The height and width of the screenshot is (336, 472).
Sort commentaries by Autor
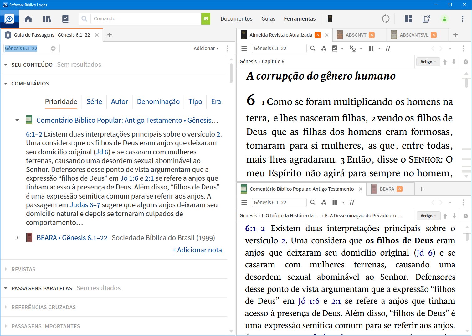120,102
